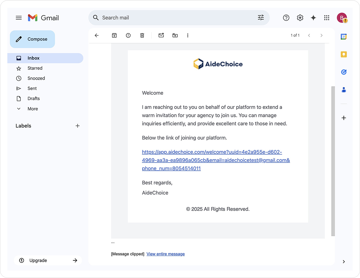Report this email as spam
Viewport: 360px width, 278px height.
128,35
